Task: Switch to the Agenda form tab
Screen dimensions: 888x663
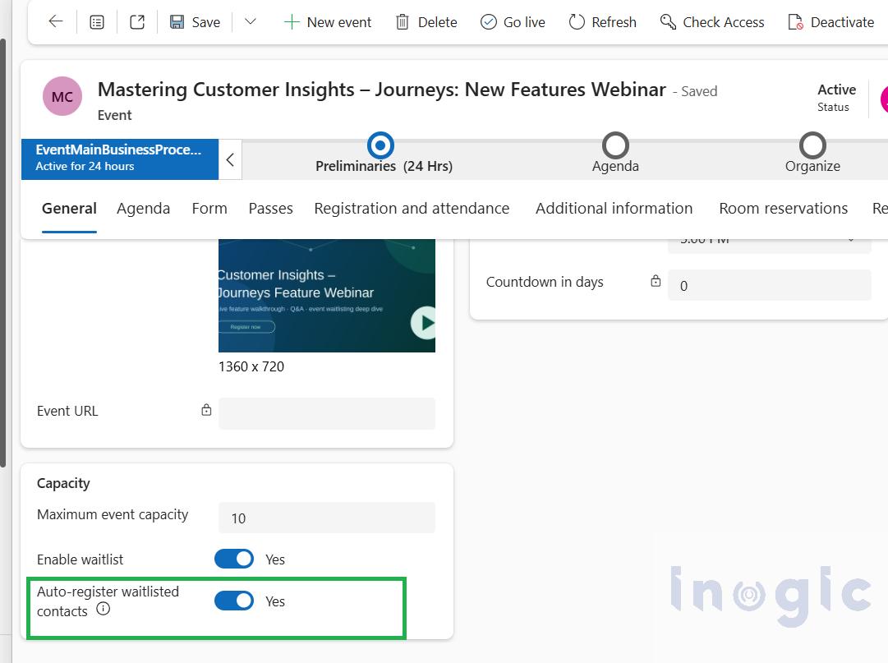Action: [x=143, y=209]
